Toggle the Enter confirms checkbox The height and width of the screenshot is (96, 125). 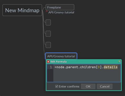pyautogui.click(x=57, y=86)
